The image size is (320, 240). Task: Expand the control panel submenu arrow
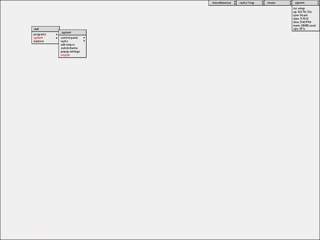pyautogui.click(x=84, y=38)
